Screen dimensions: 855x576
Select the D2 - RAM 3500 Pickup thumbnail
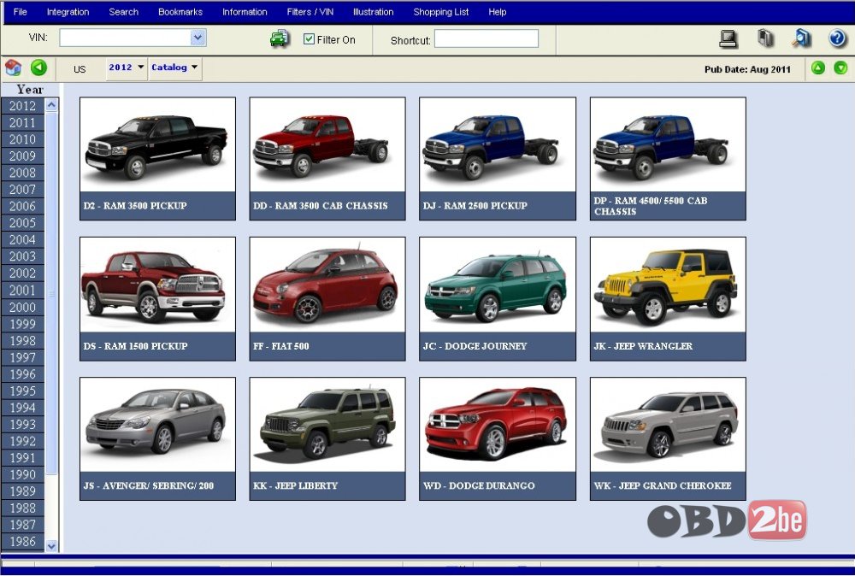point(157,159)
